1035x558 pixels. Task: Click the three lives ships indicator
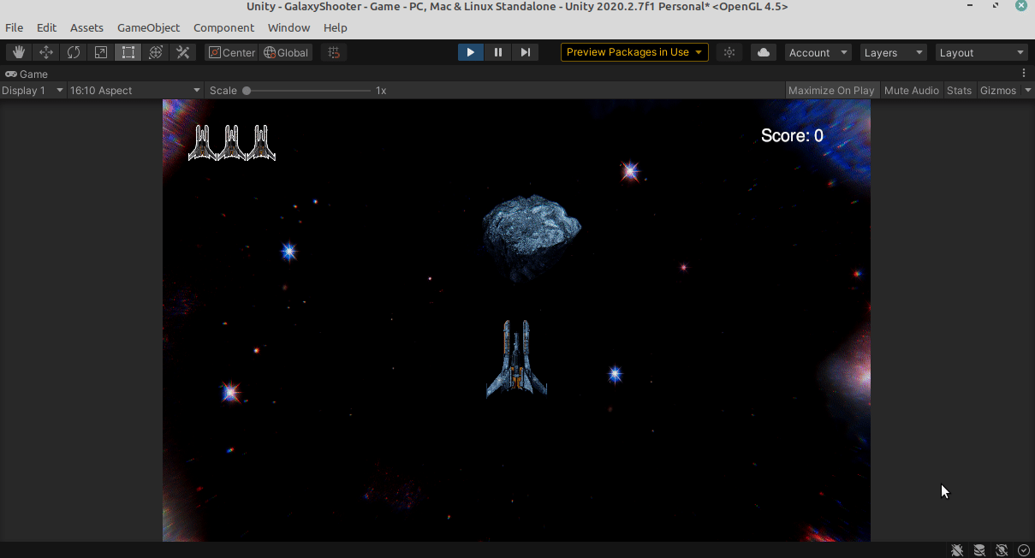[232, 143]
